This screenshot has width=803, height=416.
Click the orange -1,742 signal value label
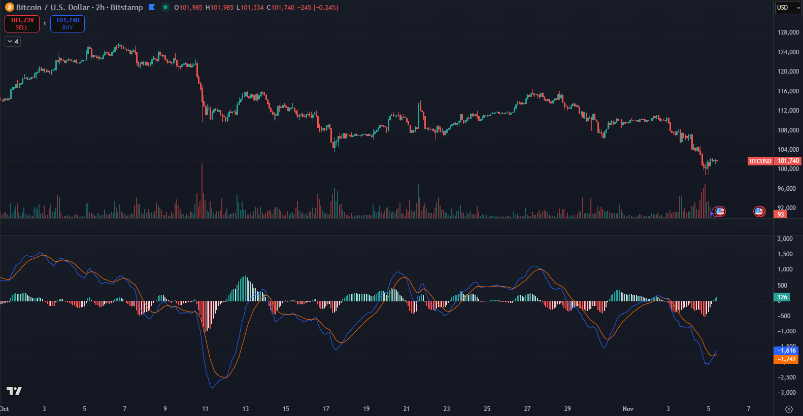click(786, 359)
